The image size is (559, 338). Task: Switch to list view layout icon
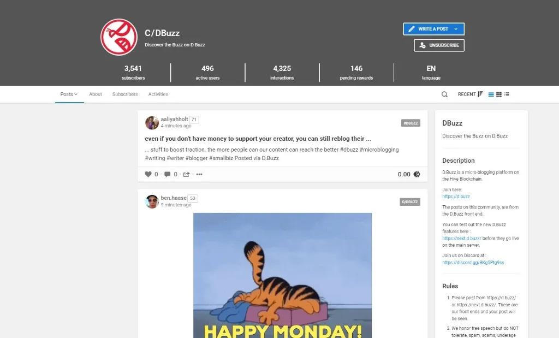pyautogui.click(x=491, y=94)
